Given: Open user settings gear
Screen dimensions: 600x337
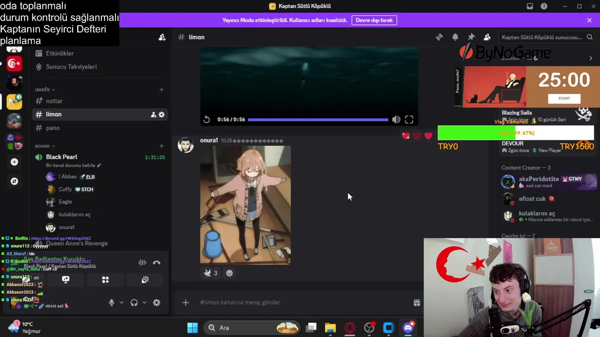Looking at the screenshot, I should click(x=157, y=302).
